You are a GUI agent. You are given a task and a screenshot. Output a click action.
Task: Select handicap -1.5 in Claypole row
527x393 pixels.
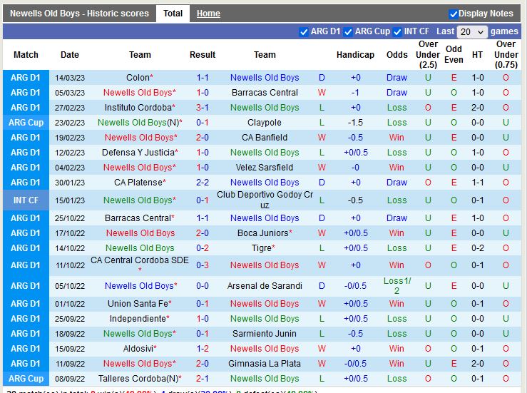pos(355,123)
